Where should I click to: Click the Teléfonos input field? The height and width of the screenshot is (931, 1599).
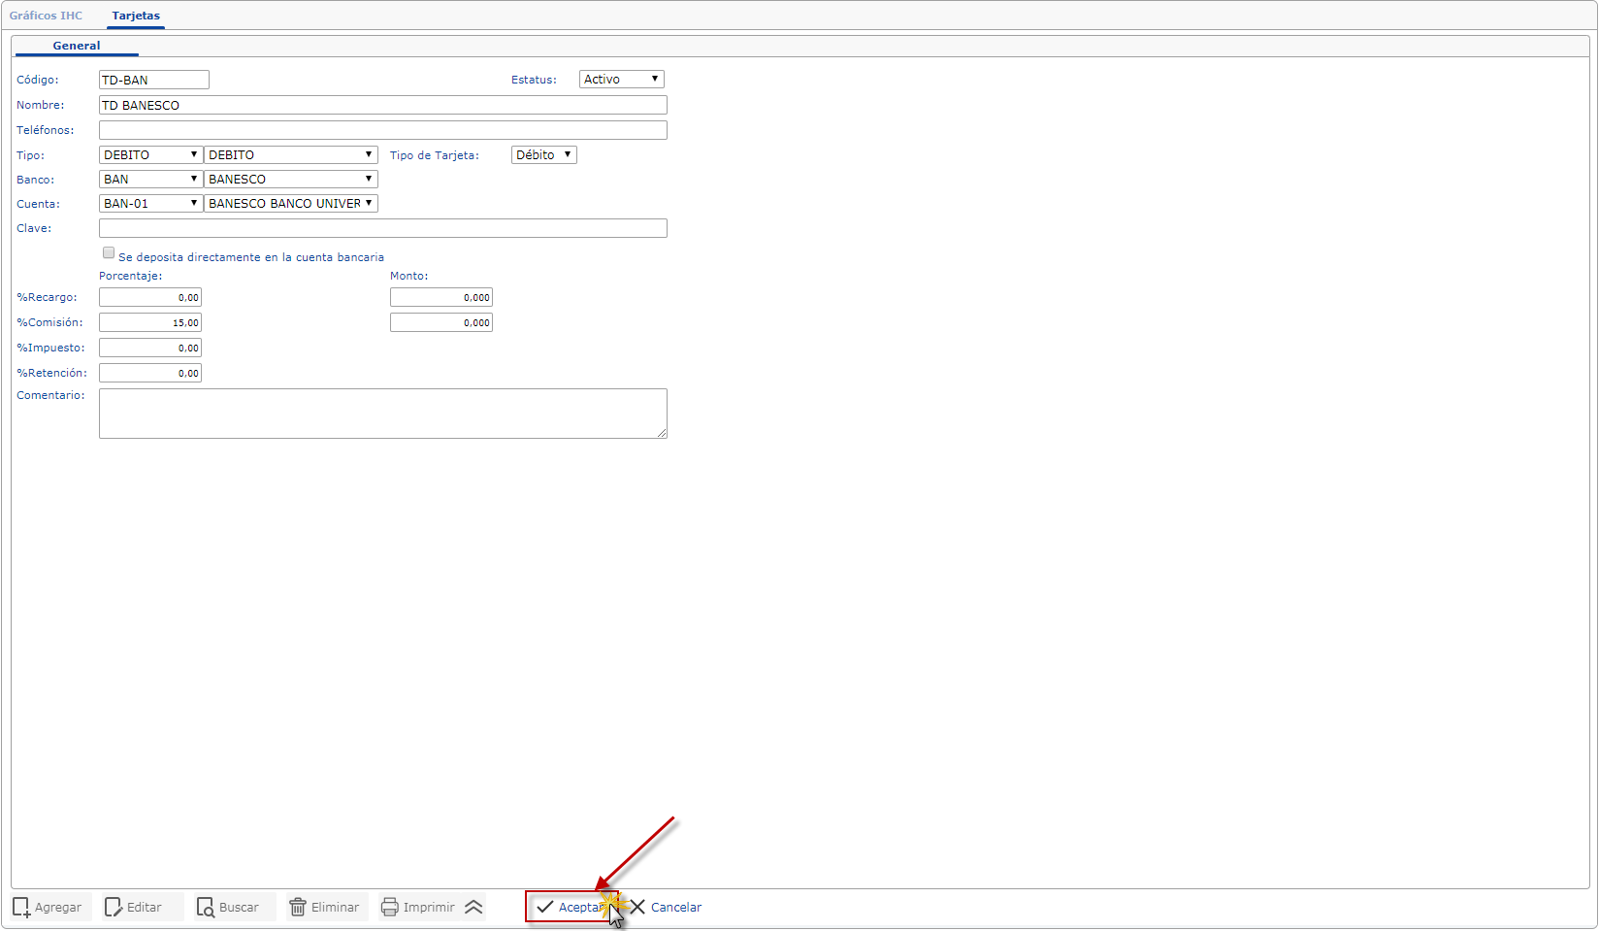pyautogui.click(x=383, y=130)
